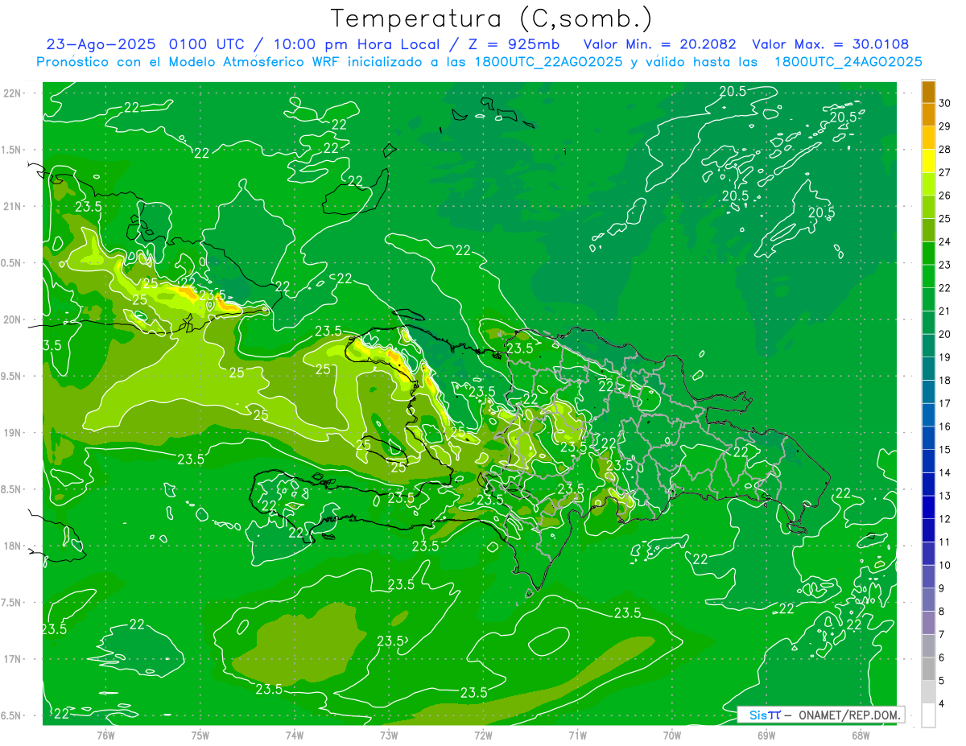The height and width of the screenshot is (746, 966).
Task: Select the lime swatch between 26 and 27
Action: click(x=928, y=184)
